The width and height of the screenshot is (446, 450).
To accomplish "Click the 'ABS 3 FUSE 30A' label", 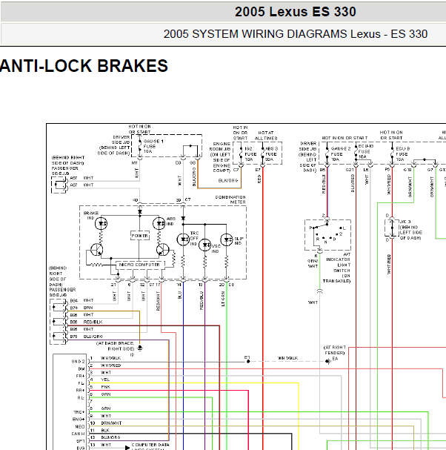I will [271, 153].
